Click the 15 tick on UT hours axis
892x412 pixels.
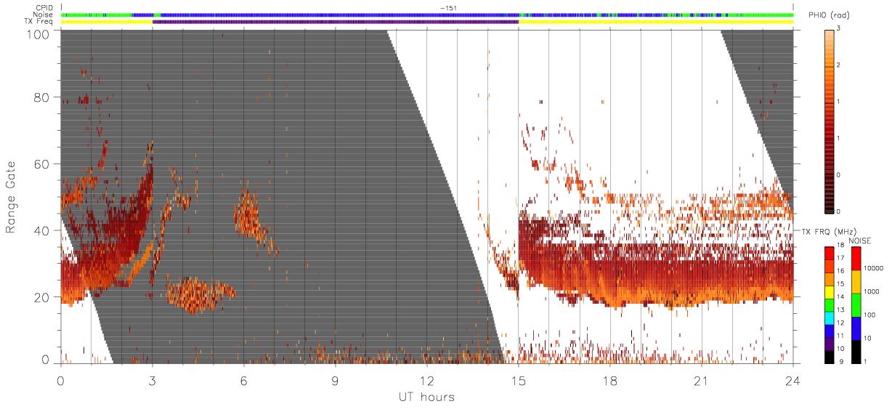(x=518, y=380)
